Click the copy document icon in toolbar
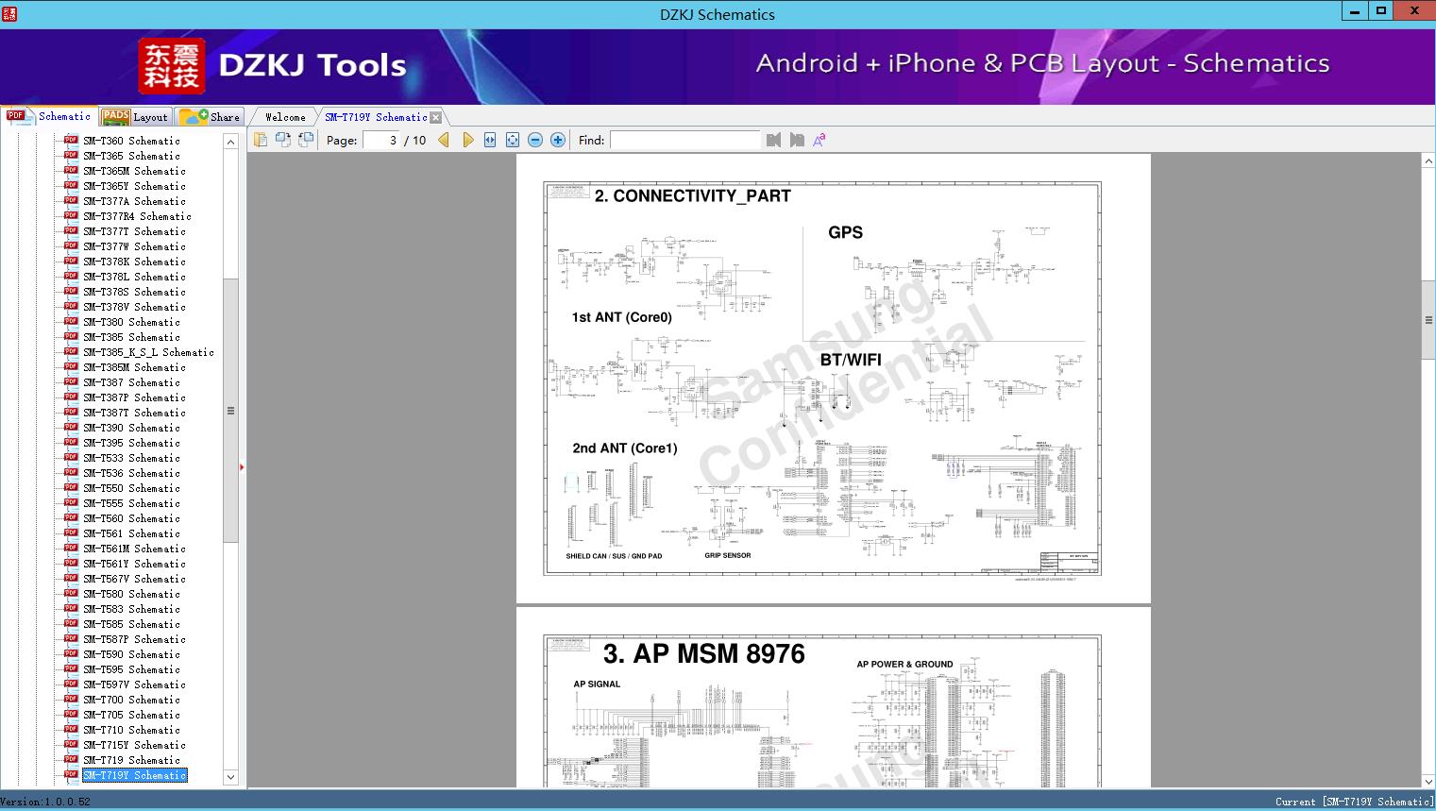The height and width of the screenshot is (811, 1436). pos(261,140)
